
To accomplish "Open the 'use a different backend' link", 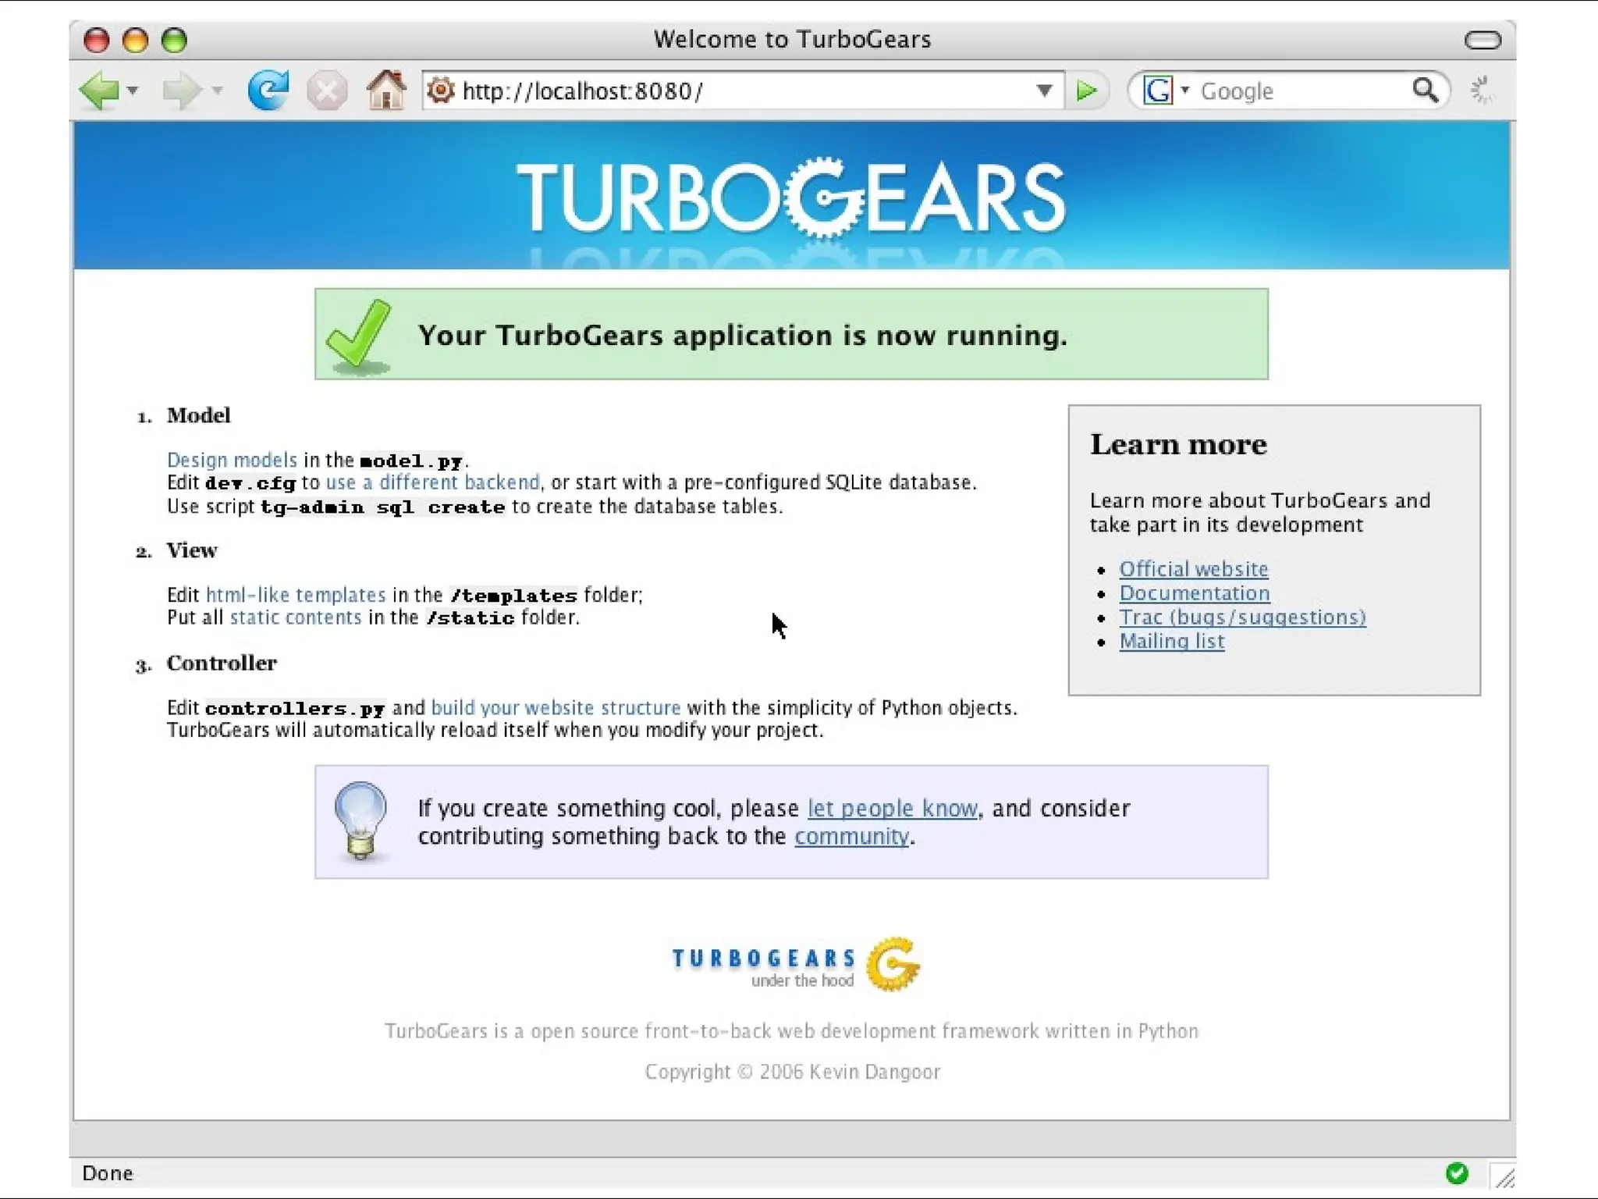I will (x=432, y=482).
